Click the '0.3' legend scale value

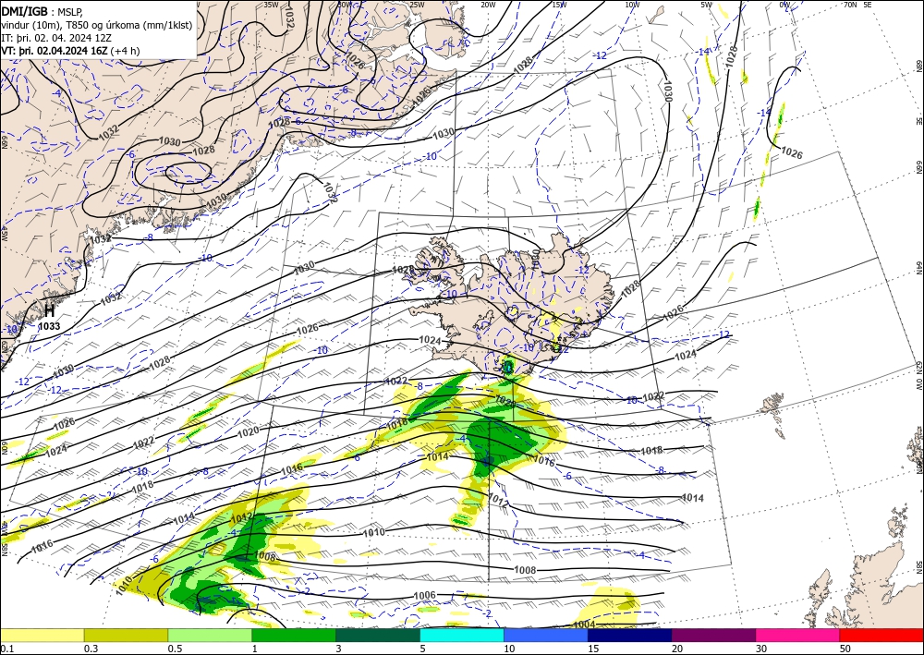[91, 649]
